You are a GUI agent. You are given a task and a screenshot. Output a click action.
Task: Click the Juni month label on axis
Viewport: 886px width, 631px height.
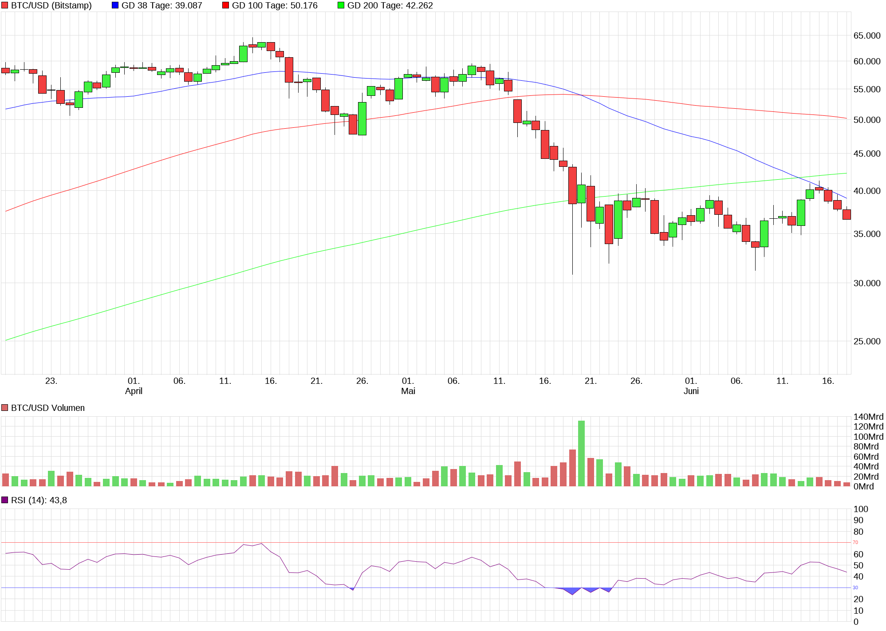691,391
